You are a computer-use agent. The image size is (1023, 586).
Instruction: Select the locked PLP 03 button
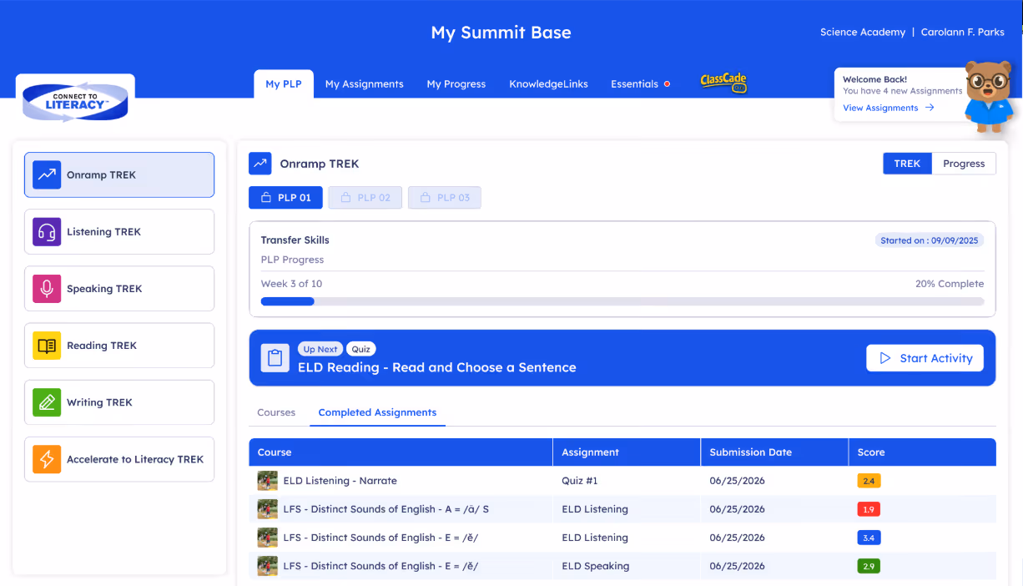[x=445, y=198]
